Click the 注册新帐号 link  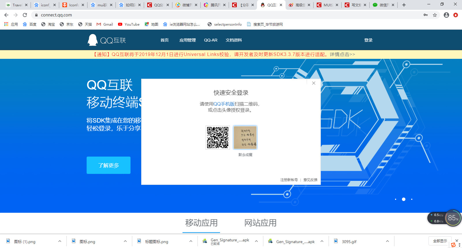click(x=289, y=180)
